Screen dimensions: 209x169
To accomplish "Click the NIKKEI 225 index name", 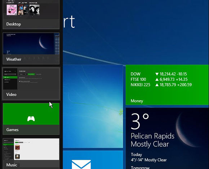I will 141,85.
